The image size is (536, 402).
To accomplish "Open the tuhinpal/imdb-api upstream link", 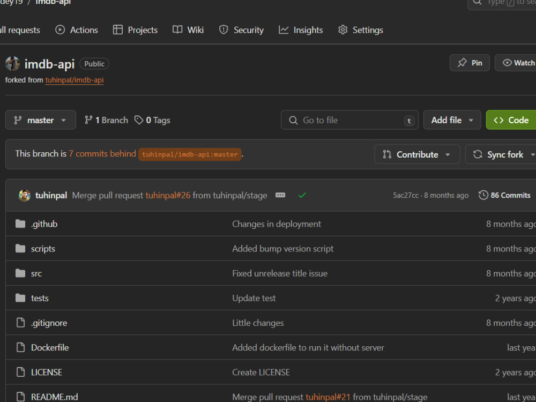I will [75, 80].
